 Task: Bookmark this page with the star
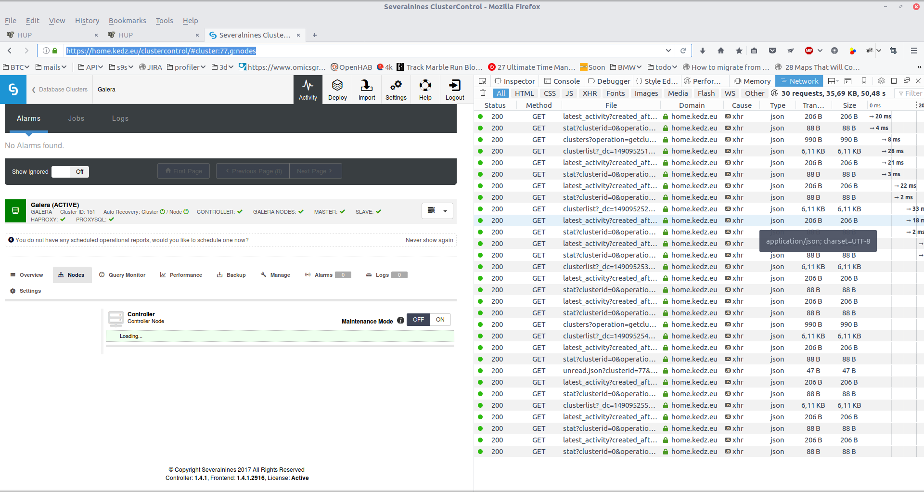coord(739,51)
